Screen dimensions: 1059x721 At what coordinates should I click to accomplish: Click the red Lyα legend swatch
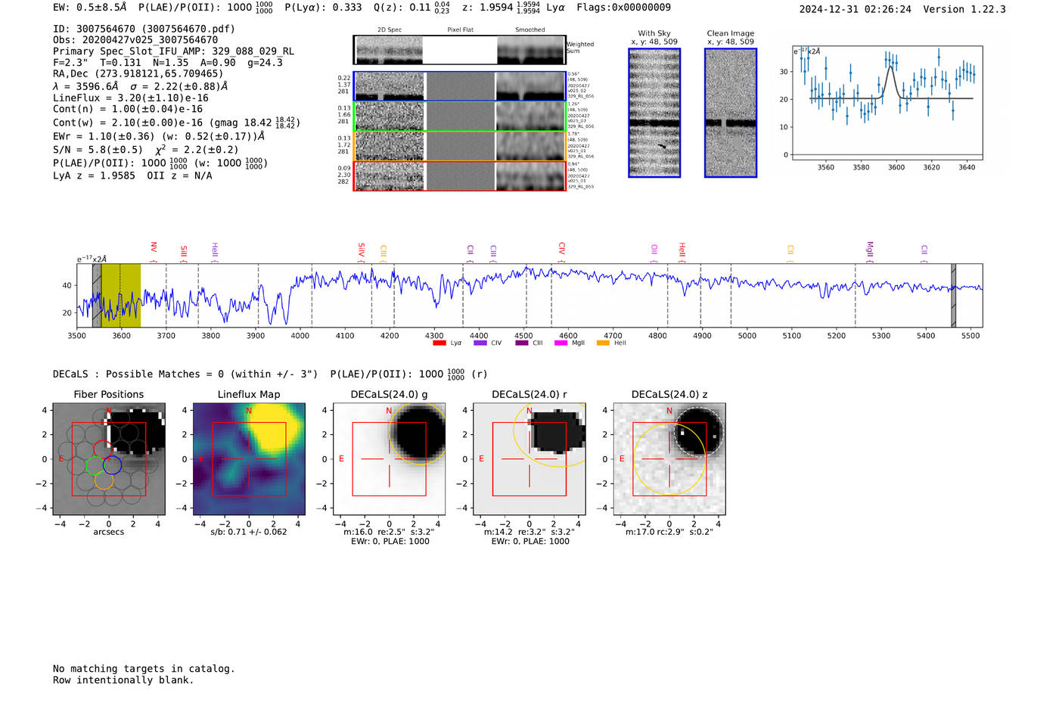[x=439, y=343]
